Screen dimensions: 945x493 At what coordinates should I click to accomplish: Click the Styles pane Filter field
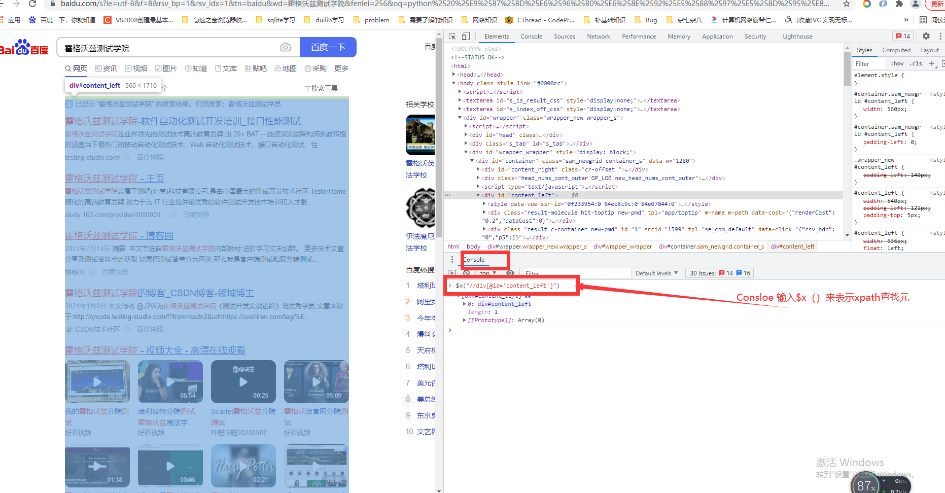coord(869,63)
